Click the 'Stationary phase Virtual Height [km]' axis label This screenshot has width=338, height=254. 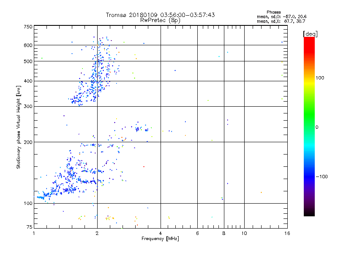tap(18, 127)
